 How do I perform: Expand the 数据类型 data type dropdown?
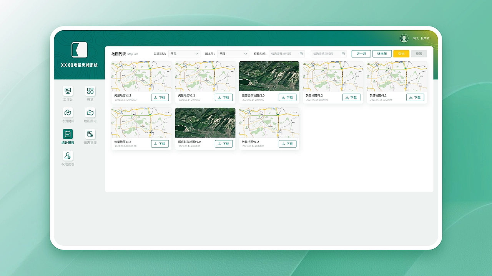(x=184, y=54)
